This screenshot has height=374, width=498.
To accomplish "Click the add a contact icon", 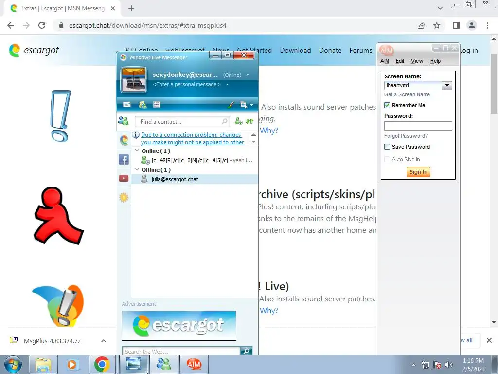I will coord(238,121).
